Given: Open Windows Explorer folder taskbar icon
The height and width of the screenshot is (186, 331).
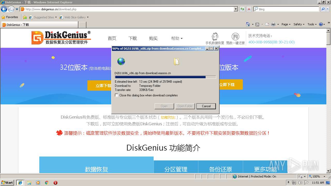Looking at the screenshot, I should pos(29,183).
